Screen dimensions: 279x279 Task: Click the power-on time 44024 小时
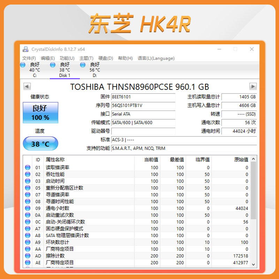[239, 131]
